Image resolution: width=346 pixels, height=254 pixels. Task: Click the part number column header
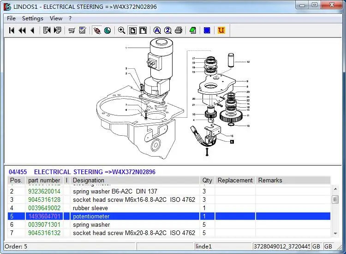[x=44, y=180]
